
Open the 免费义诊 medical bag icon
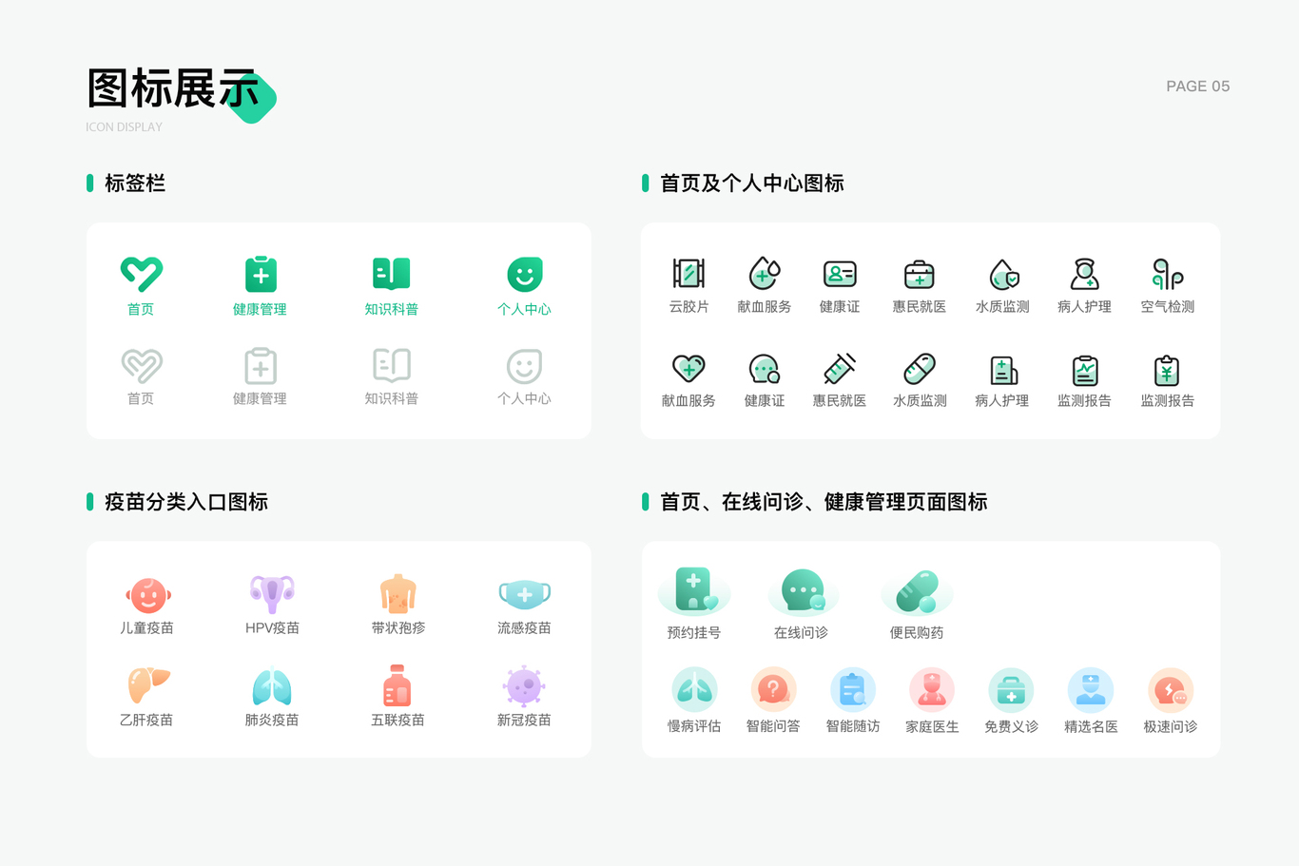(x=1011, y=689)
